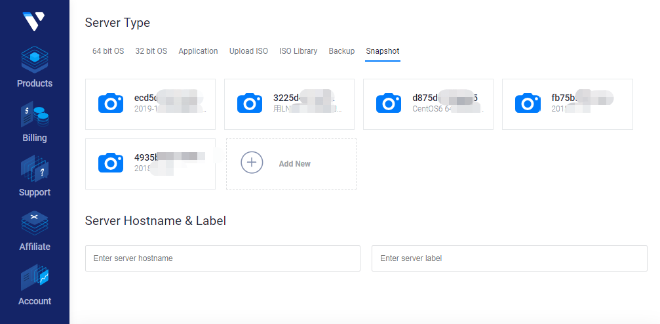Go to the Affiliate sidebar icon
This screenshot has width=660, height=324.
click(x=35, y=224)
